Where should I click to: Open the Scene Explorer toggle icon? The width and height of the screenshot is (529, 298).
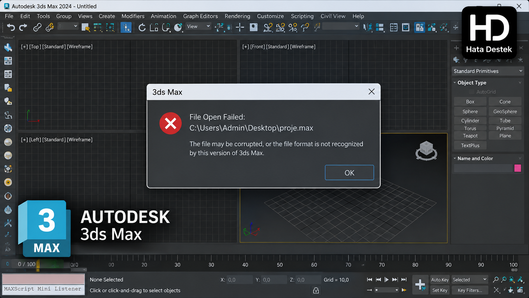pyautogui.click(x=394, y=28)
